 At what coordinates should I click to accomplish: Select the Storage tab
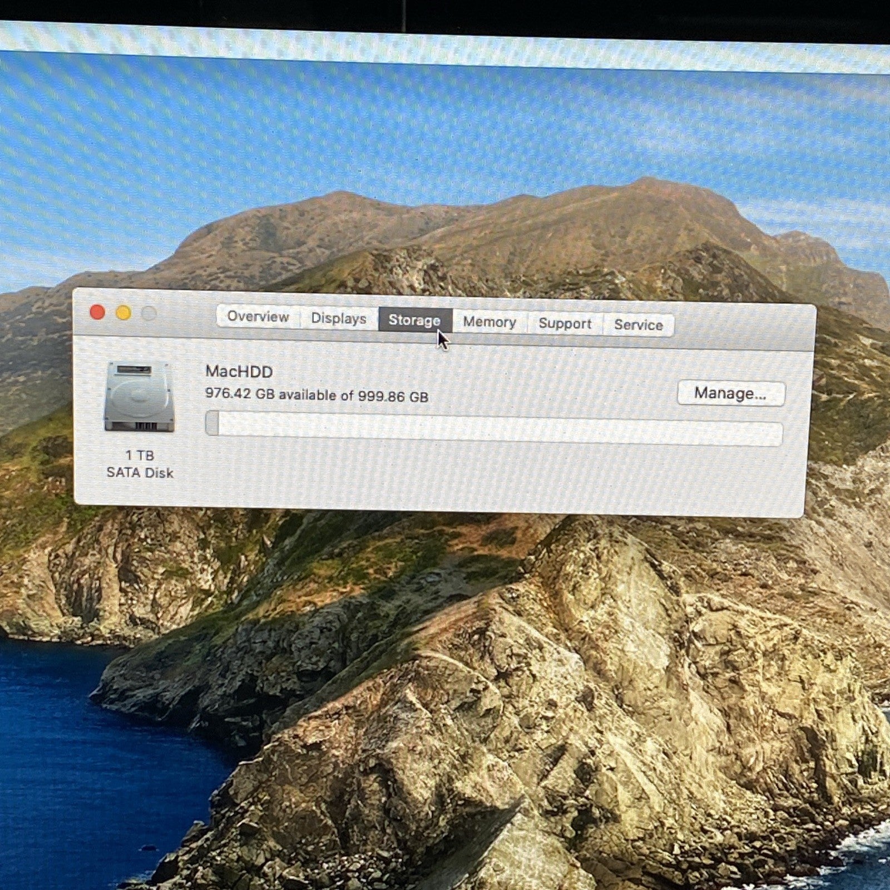pyautogui.click(x=414, y=320)
